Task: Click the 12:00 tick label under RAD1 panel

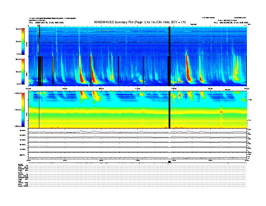Action: pyautogui.click(x=137, y=89)
